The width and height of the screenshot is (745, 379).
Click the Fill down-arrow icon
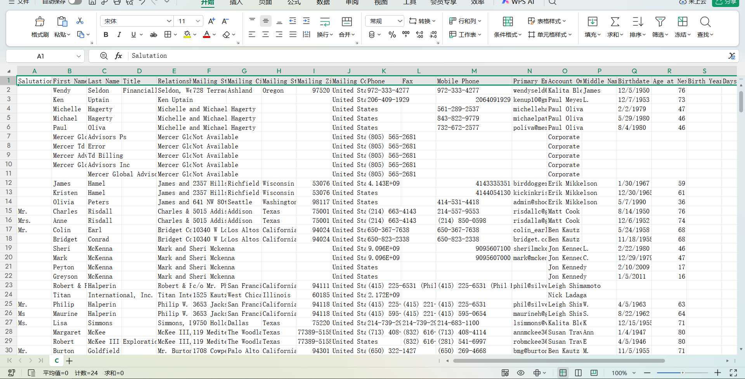(x=593, y=21)
